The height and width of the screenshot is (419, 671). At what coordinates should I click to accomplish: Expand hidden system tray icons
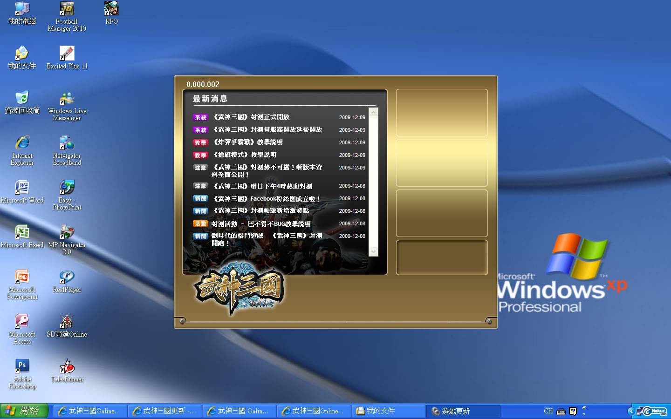[631, 411]
